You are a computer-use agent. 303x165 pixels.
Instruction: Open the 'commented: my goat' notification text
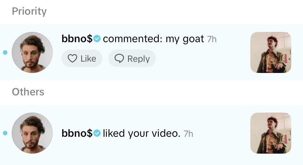[153, 38]
